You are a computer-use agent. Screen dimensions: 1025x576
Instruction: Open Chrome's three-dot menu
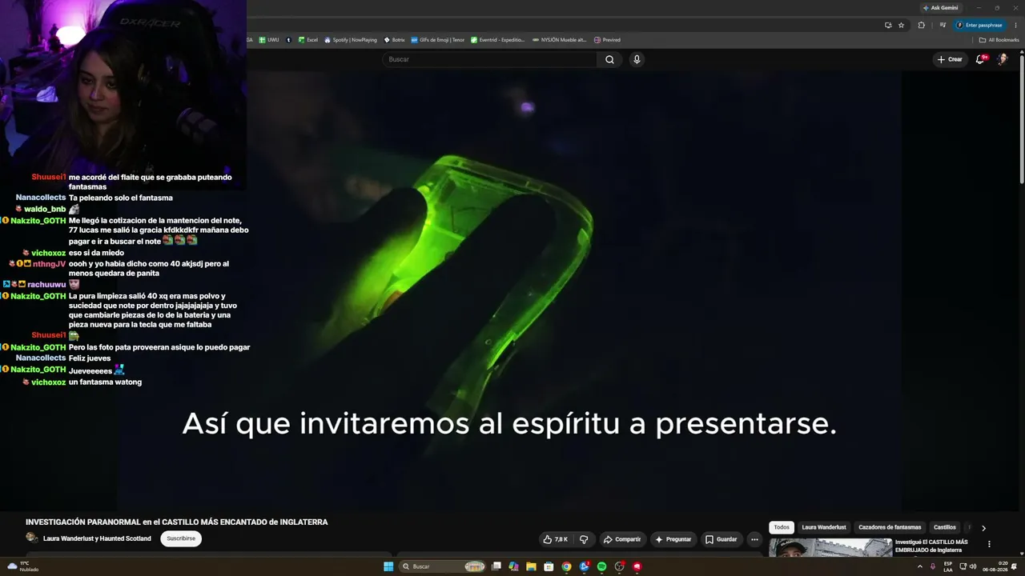[1014, 25]
